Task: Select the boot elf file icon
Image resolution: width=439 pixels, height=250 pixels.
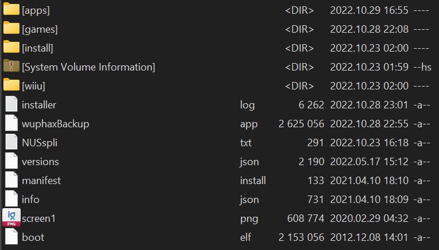Action: 11,237
